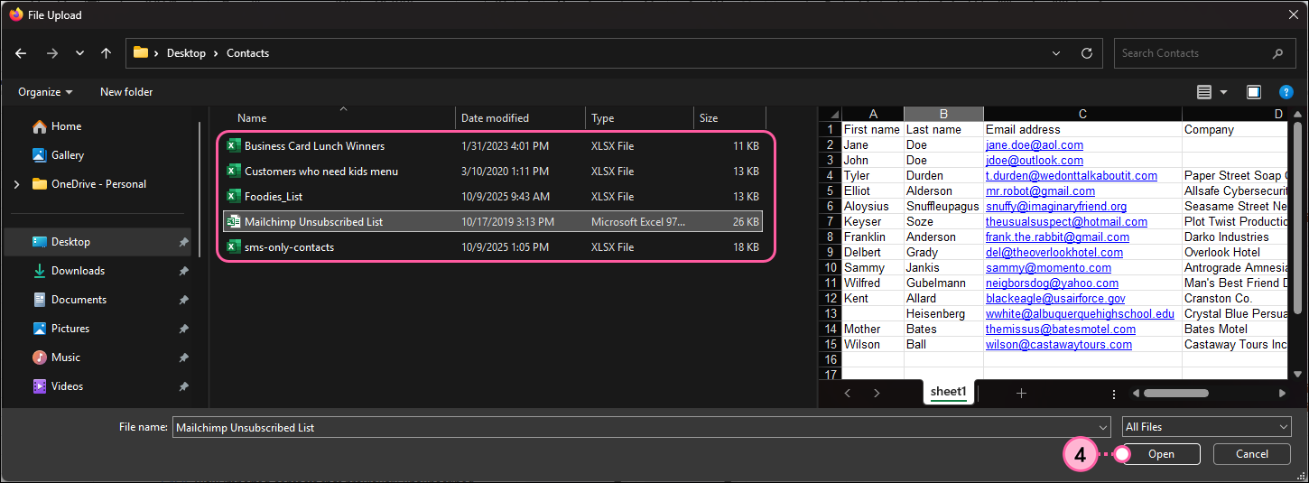Open sheet options three-dot menu in preview
The image size is (1309, 483).
click(1114, 394)
